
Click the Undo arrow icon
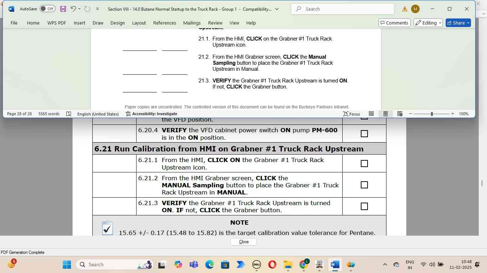click(73, 9)
